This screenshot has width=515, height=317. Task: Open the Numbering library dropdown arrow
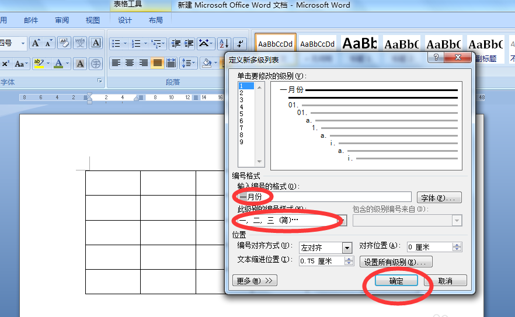tap(145, 43)
